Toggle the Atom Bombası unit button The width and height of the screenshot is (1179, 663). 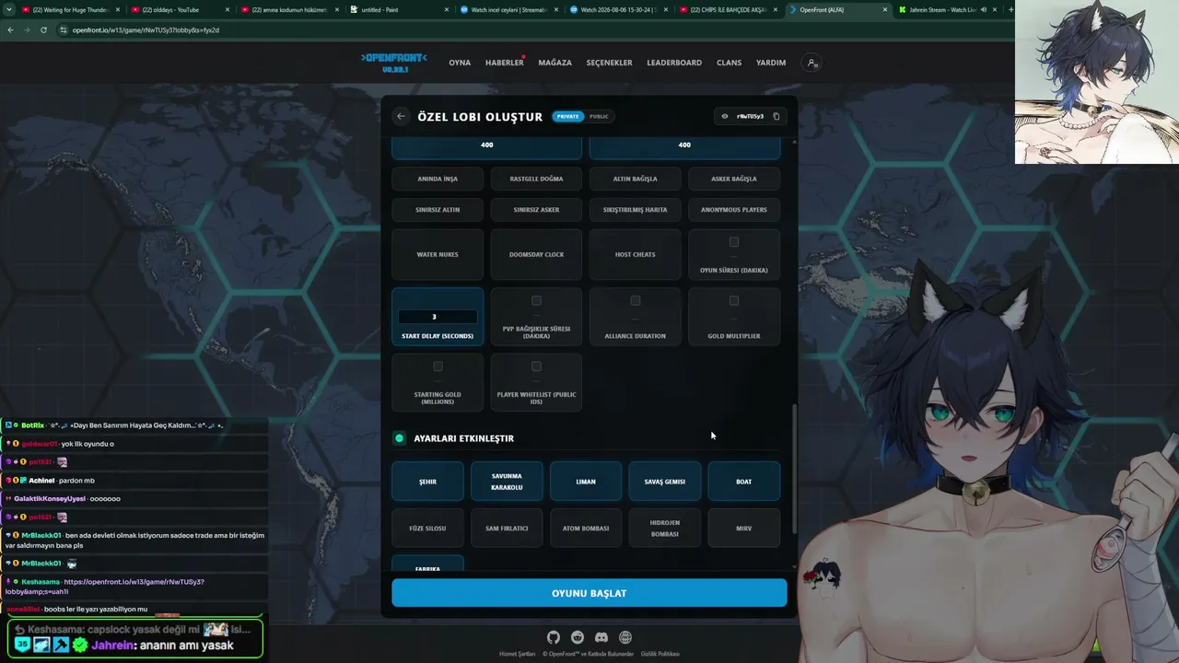click(x=586, y=529)
